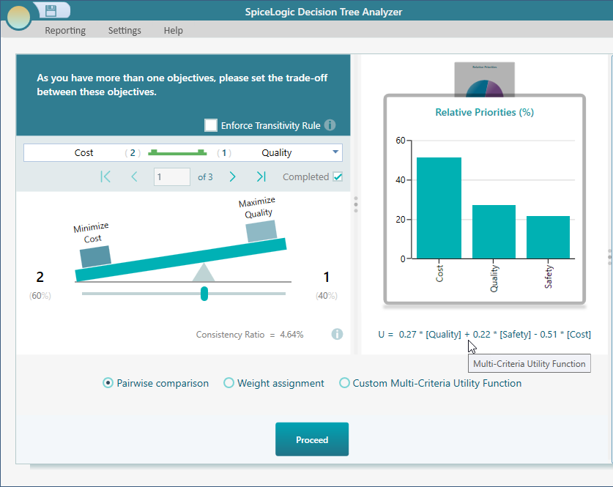613x487 pixels.
Task: Click the Proceed button
Action: [x=312, y=439]
